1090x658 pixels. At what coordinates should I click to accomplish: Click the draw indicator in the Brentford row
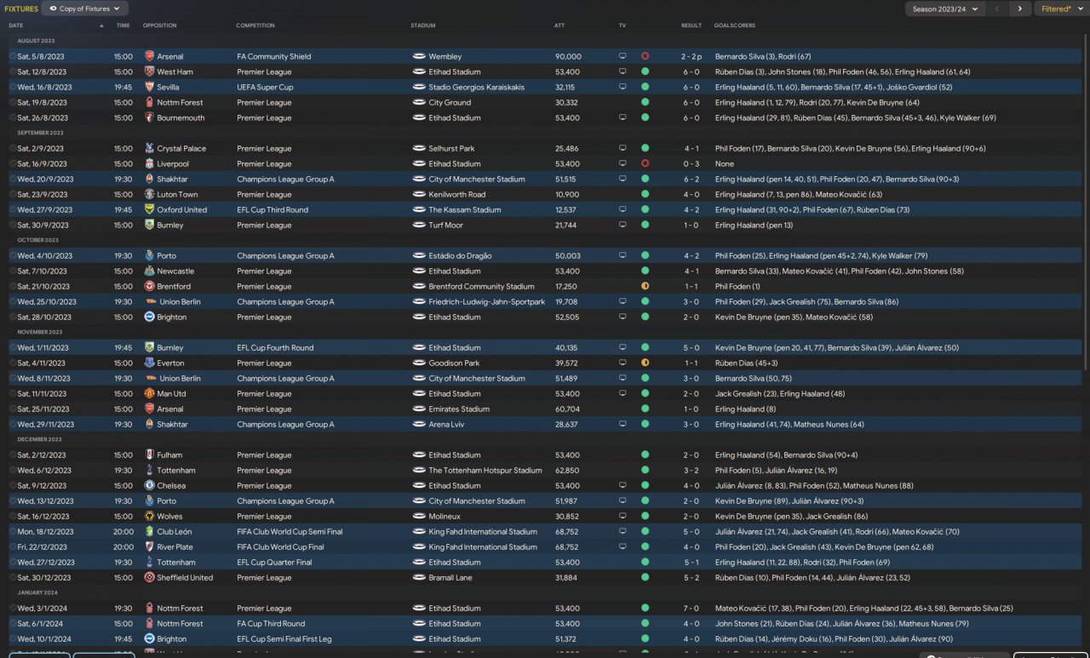click(645, 286)
